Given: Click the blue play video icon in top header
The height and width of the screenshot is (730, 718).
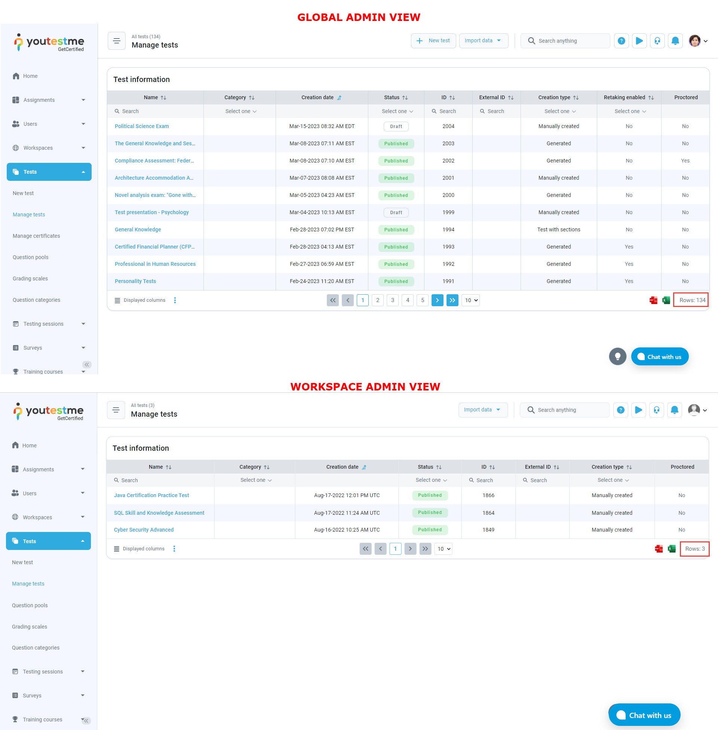Looking at the screenshot, I should (x=639, y=41).
